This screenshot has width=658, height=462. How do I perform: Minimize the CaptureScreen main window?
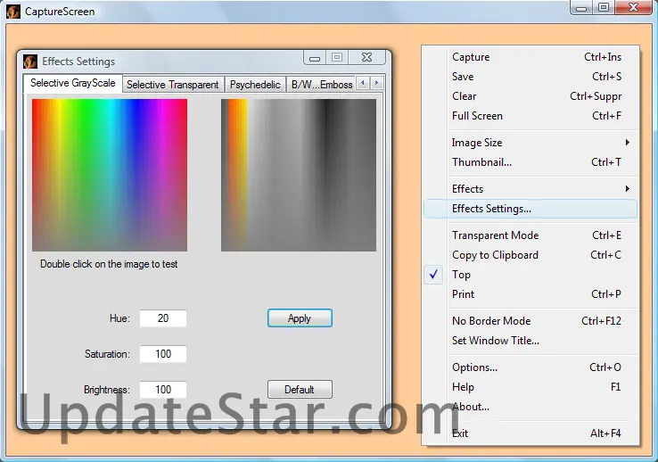(581, 7)
